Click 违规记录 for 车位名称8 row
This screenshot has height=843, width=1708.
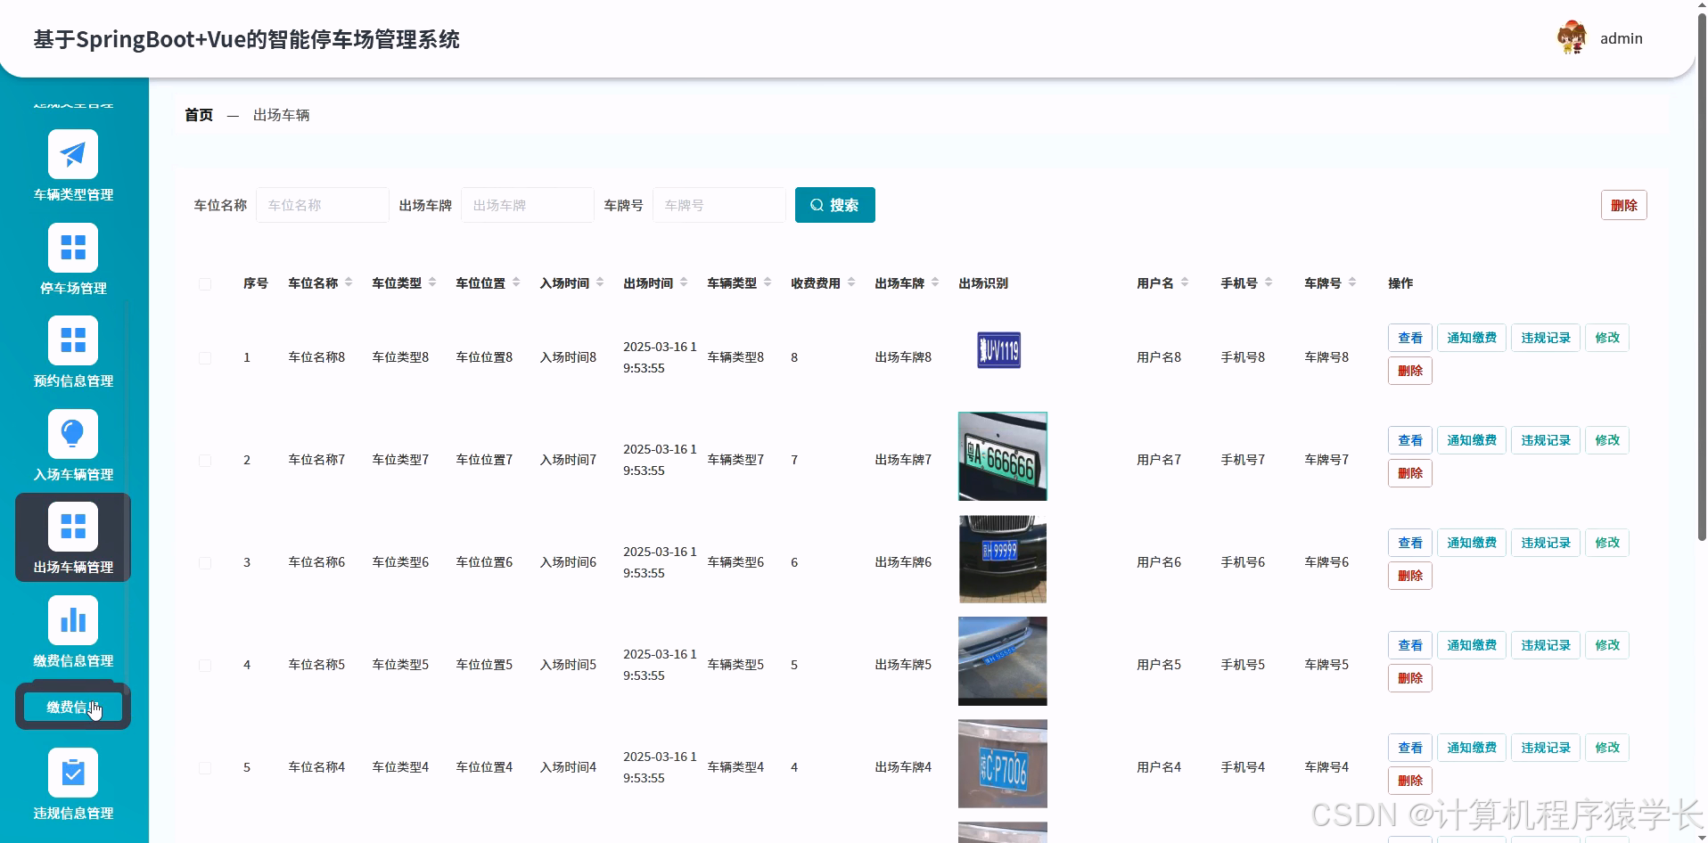(x=1546, y=338)
